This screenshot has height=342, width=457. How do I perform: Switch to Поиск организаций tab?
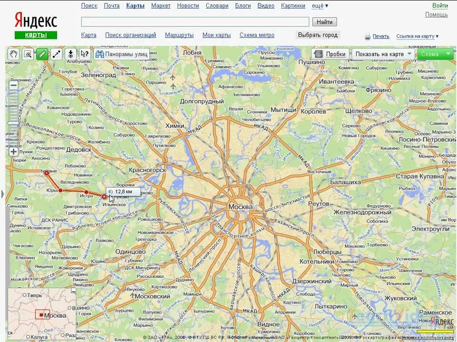tap(130, 35)
